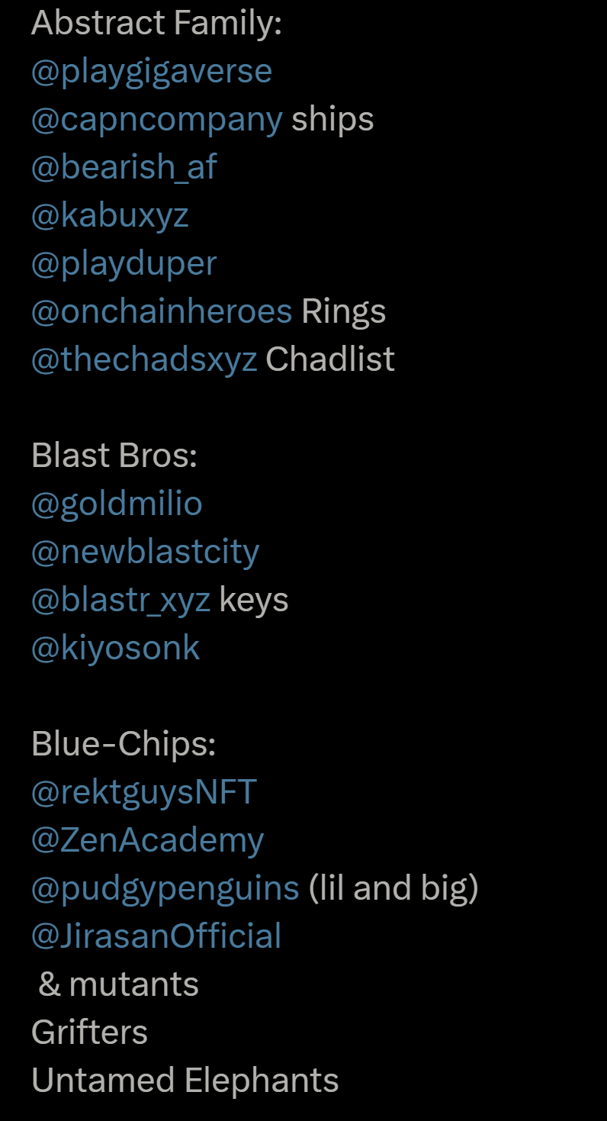Click the @rektguysNFT handle
Screen dimensions: 607x1121
point(143,792)
